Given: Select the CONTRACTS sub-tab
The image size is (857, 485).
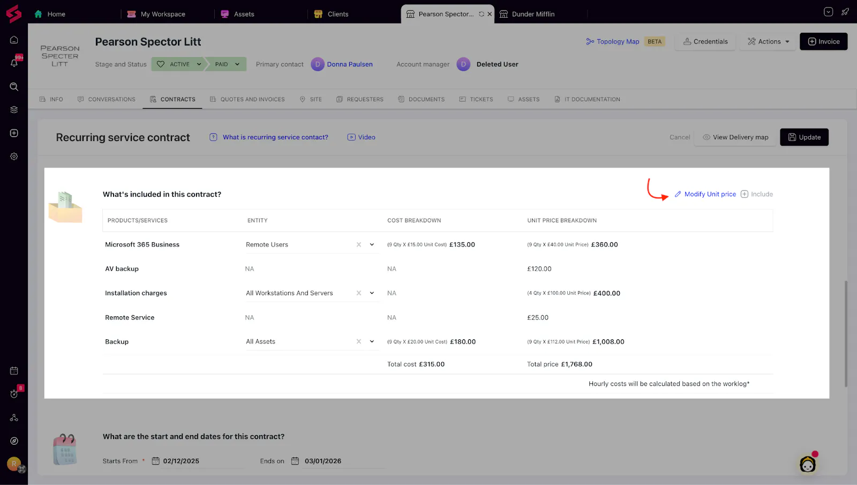Looking at the screenshot, I should click(172, 99).
